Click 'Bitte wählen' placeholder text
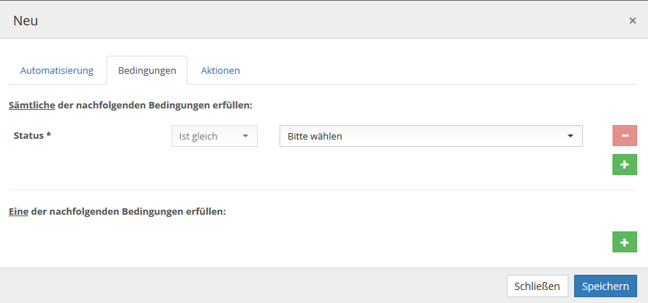This screenshot has height=303, width=648. (x=315, y=136)
